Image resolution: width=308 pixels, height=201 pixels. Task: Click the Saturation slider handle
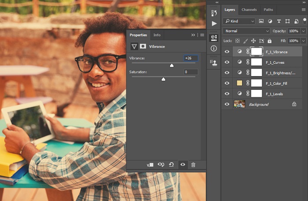click(x=163, y=79)
